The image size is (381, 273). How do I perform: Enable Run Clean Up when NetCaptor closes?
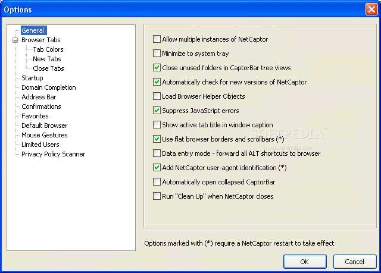point(157,196)
